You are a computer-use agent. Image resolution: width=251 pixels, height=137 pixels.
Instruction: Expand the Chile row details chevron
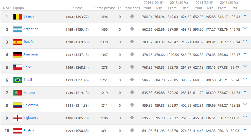[245, 66]
